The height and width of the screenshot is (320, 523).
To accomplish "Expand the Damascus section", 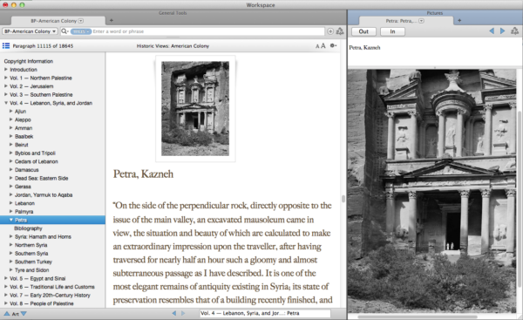I will click(11, 169).
